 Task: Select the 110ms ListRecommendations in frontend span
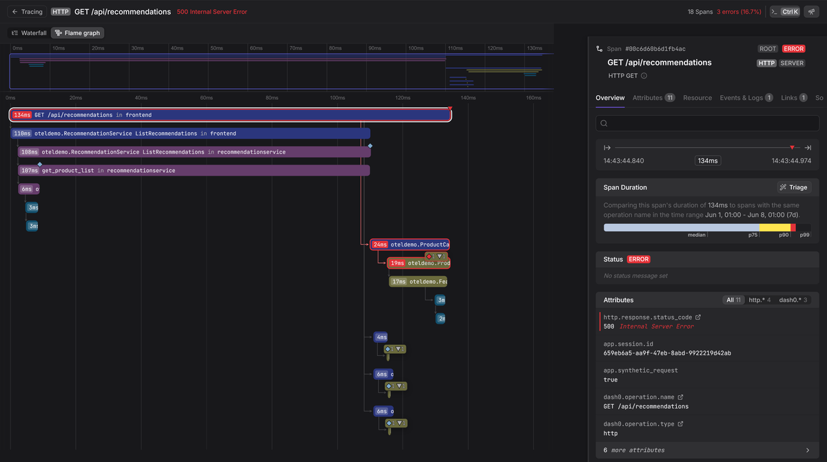[190, 134]
